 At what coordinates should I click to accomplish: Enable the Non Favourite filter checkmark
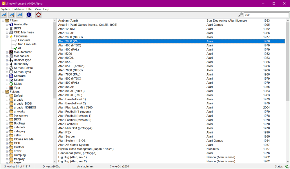[15, 44]
